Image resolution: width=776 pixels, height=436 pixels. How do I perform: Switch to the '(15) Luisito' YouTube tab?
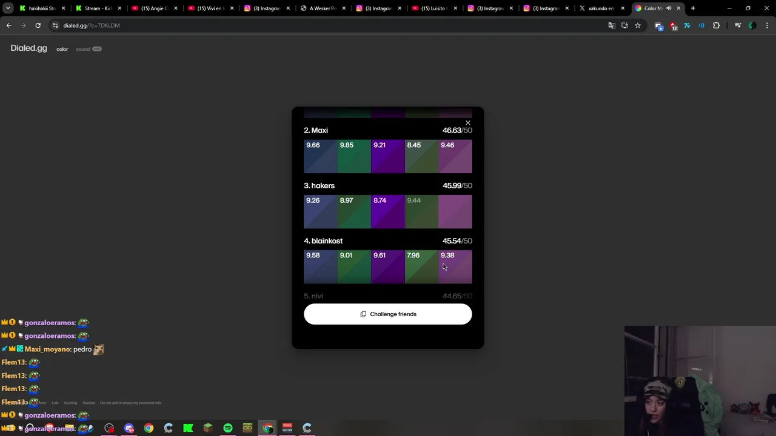coord(433,8)
